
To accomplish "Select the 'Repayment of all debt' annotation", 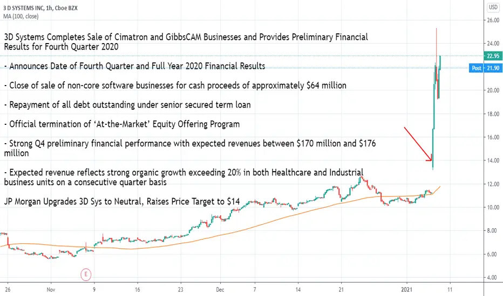I will (127, 105).
